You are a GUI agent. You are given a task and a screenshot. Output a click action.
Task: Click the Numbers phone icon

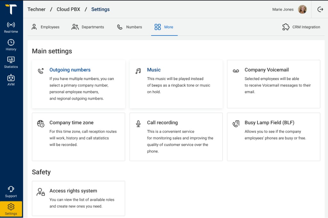[120, 27]
